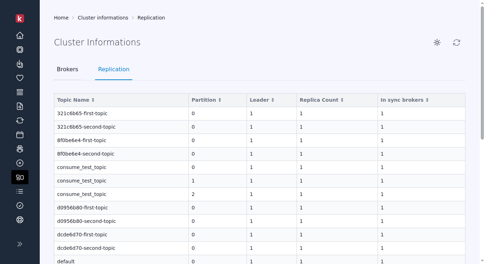This screenshot has height=264, width=485.
Task: Select the list icon below the highlighted item
Action: pos(20,191)
